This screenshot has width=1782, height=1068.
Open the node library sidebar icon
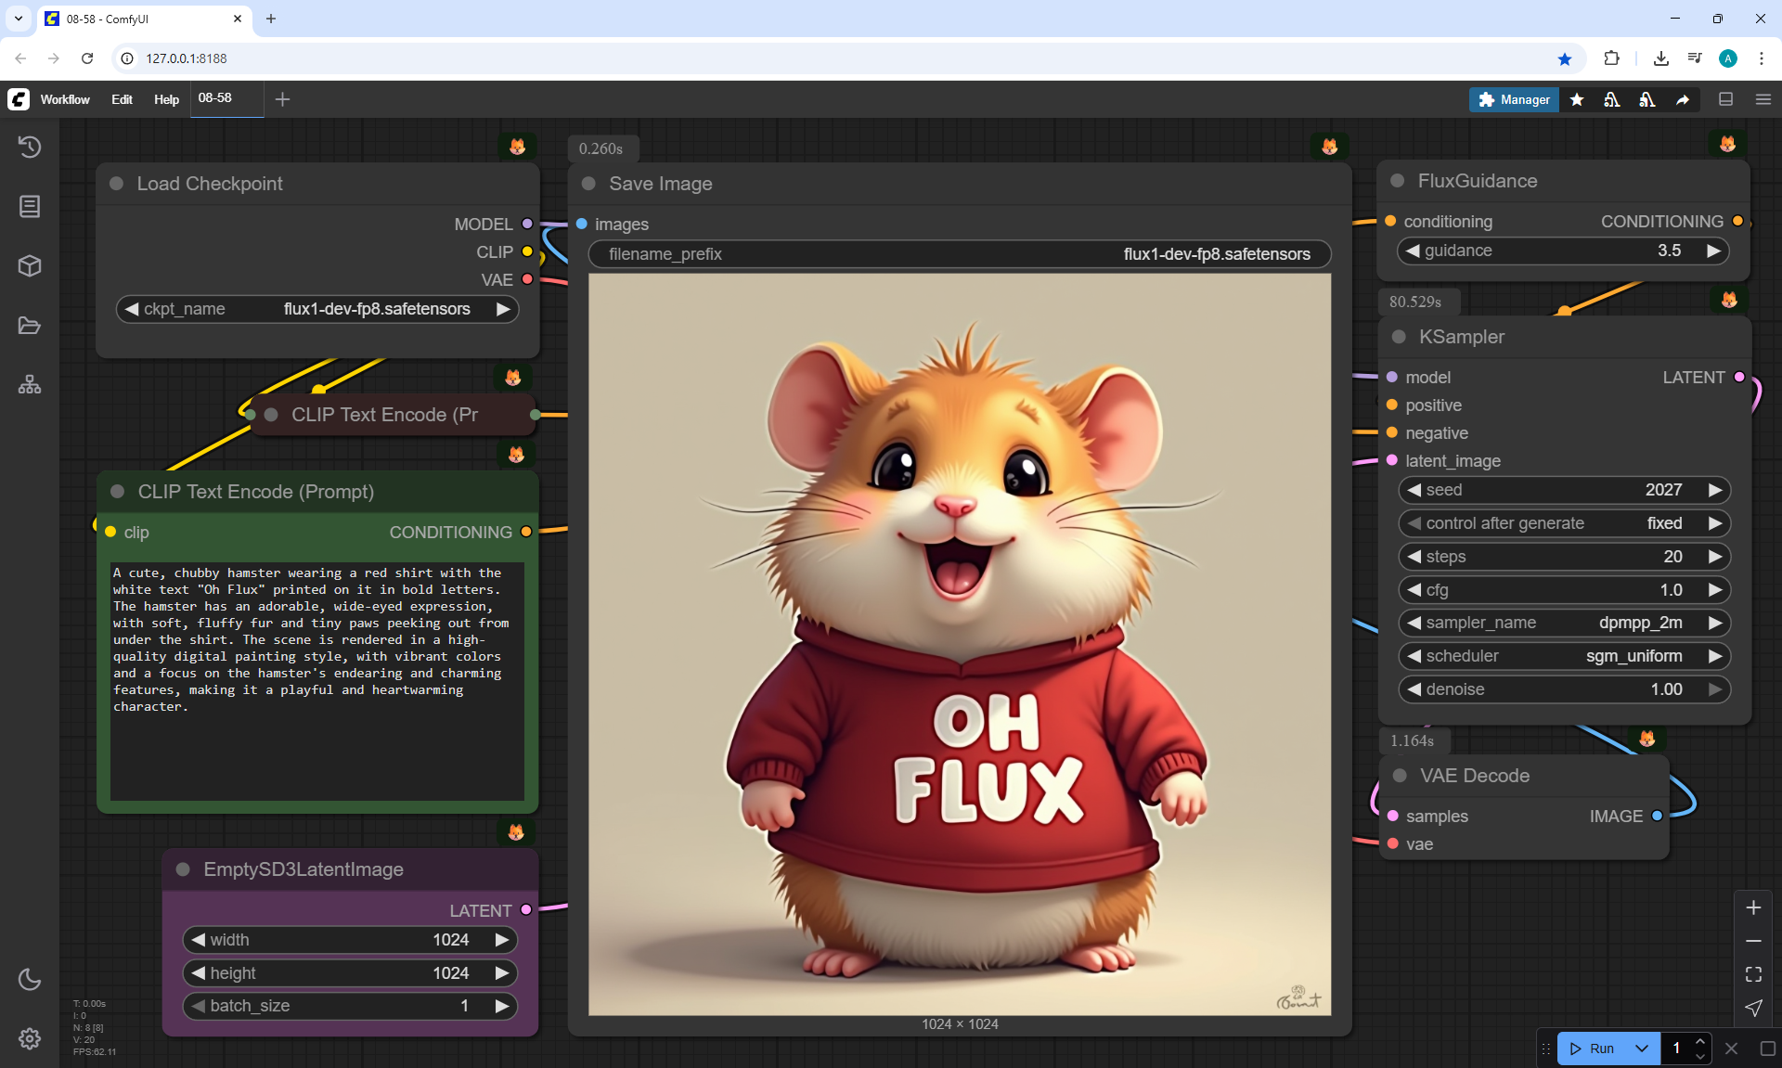pos(30,206)
